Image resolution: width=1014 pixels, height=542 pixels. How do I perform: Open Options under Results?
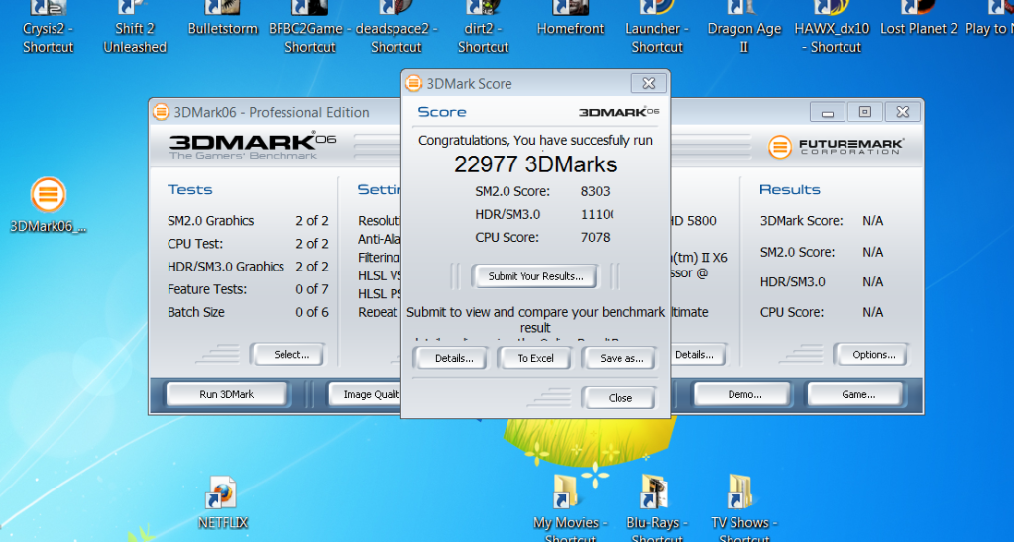pyautogui.click(x=873, y=355)
